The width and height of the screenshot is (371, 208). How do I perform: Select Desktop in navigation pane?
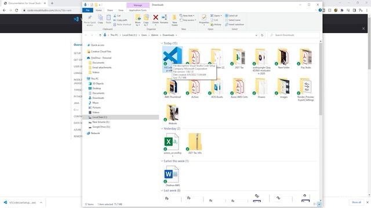click(96, 88)
